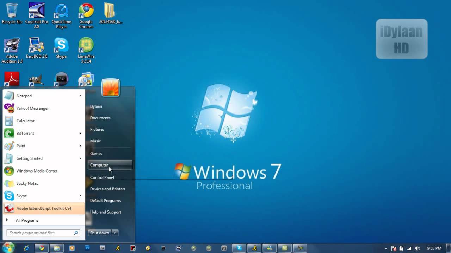
Task: Open Calculator from Start menu
Action: click(x=44, y=121)
